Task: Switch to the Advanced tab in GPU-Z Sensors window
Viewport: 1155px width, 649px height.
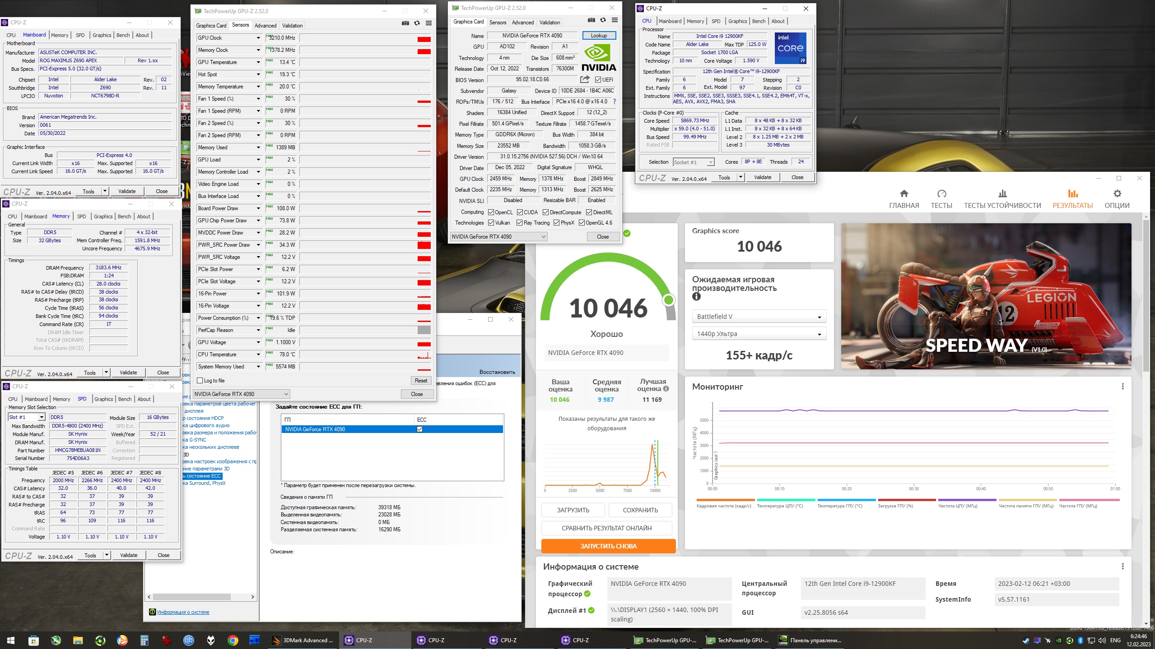Action: click(x=265, y=26)
